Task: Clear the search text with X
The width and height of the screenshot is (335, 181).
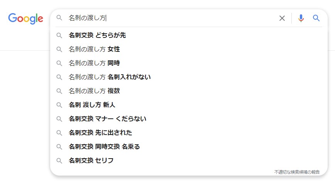Action: point(282,18)
